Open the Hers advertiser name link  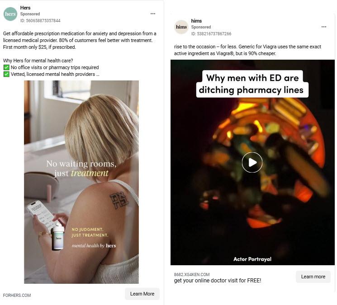[25, 8]
